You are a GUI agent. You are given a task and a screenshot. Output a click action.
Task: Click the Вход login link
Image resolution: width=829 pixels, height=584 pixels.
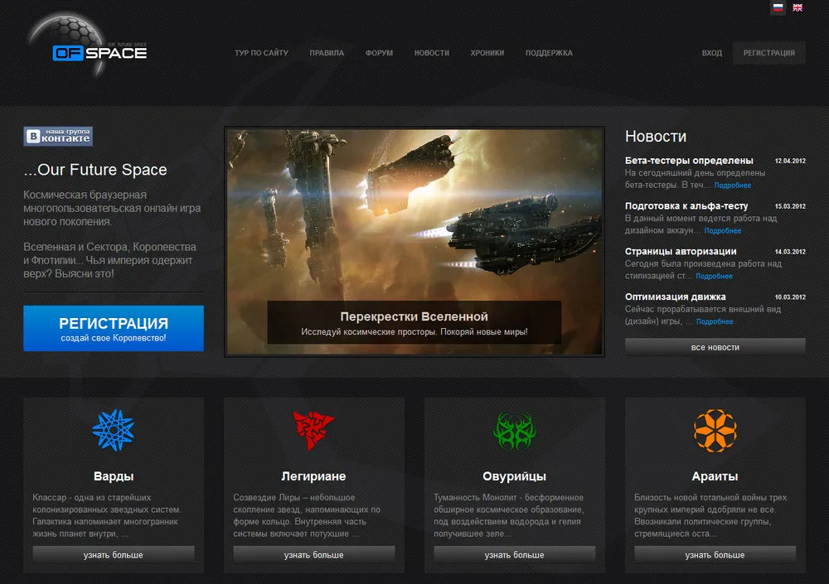tap(711, 53)
